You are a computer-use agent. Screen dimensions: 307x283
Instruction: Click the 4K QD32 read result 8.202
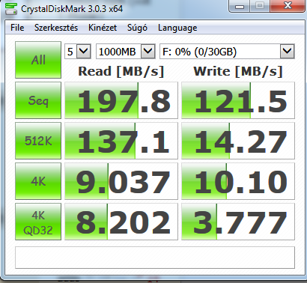tap(121, 222)
